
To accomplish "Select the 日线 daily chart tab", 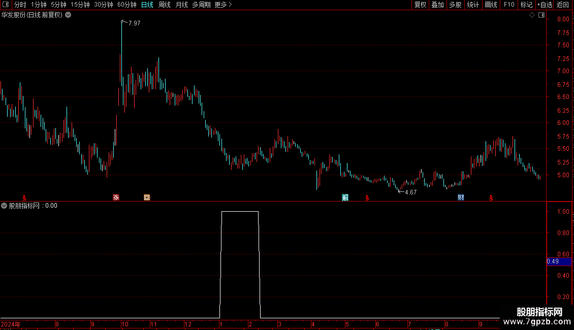I will [x=147, y=5].
